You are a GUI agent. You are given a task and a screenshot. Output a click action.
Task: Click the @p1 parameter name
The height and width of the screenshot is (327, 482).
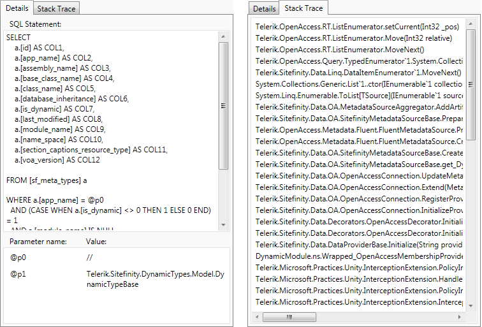coord(18,274)
